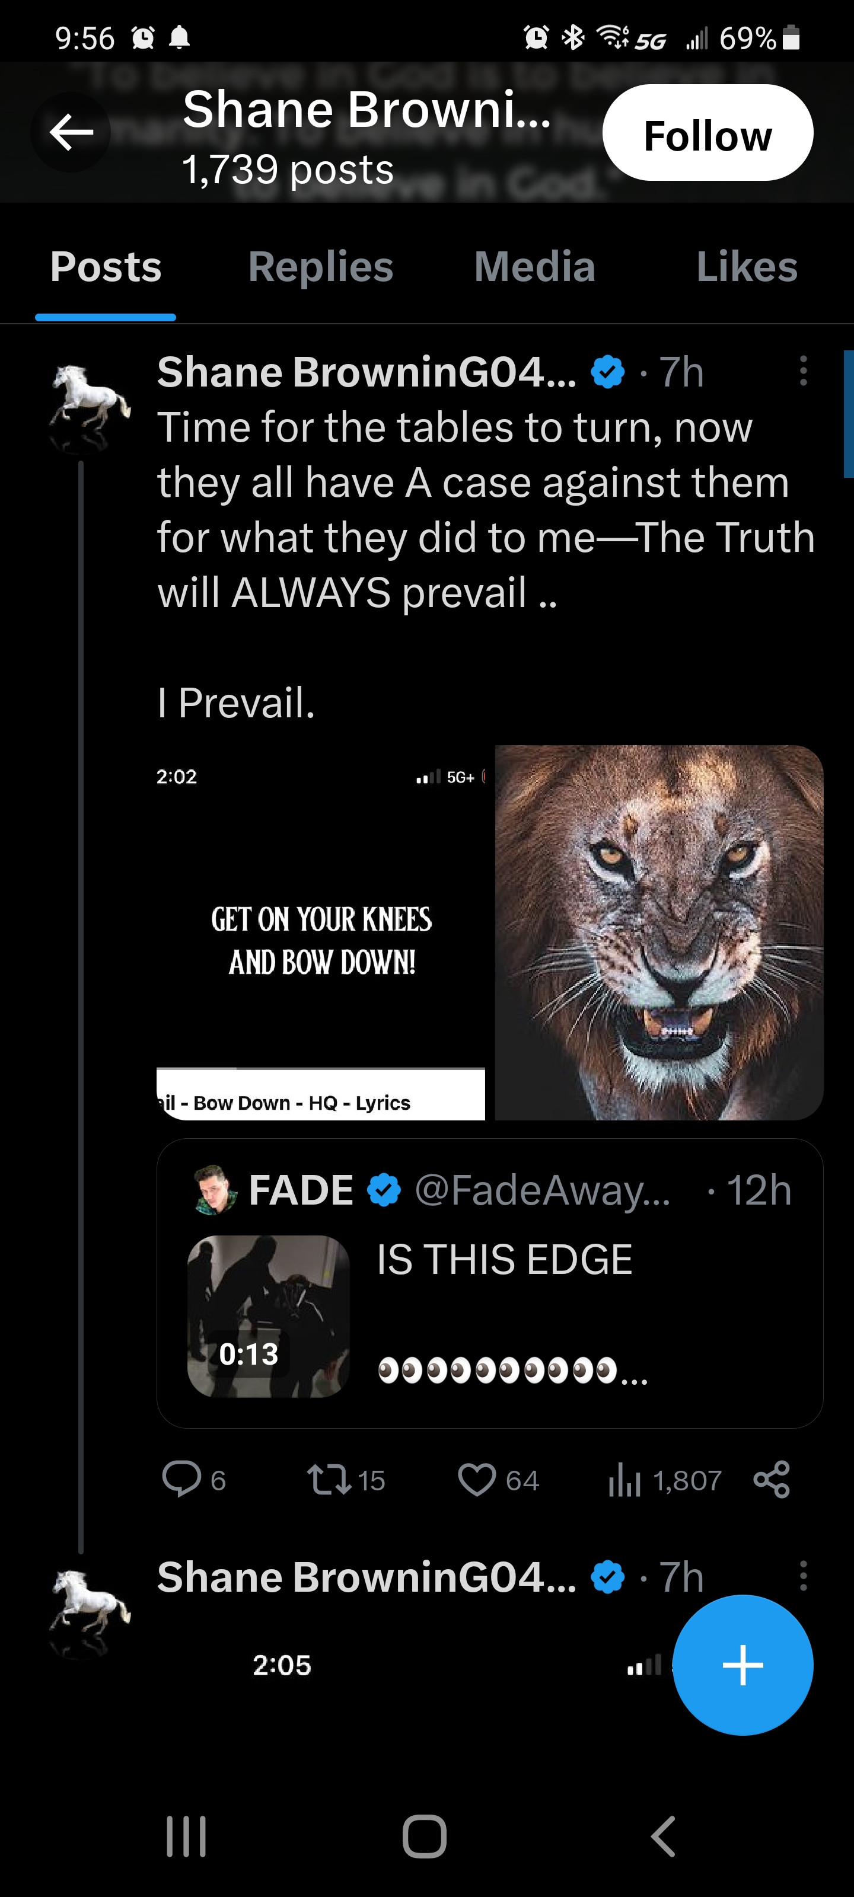Share the first post
This screenshot has height=1897, width=854.
coord(772,1478)
